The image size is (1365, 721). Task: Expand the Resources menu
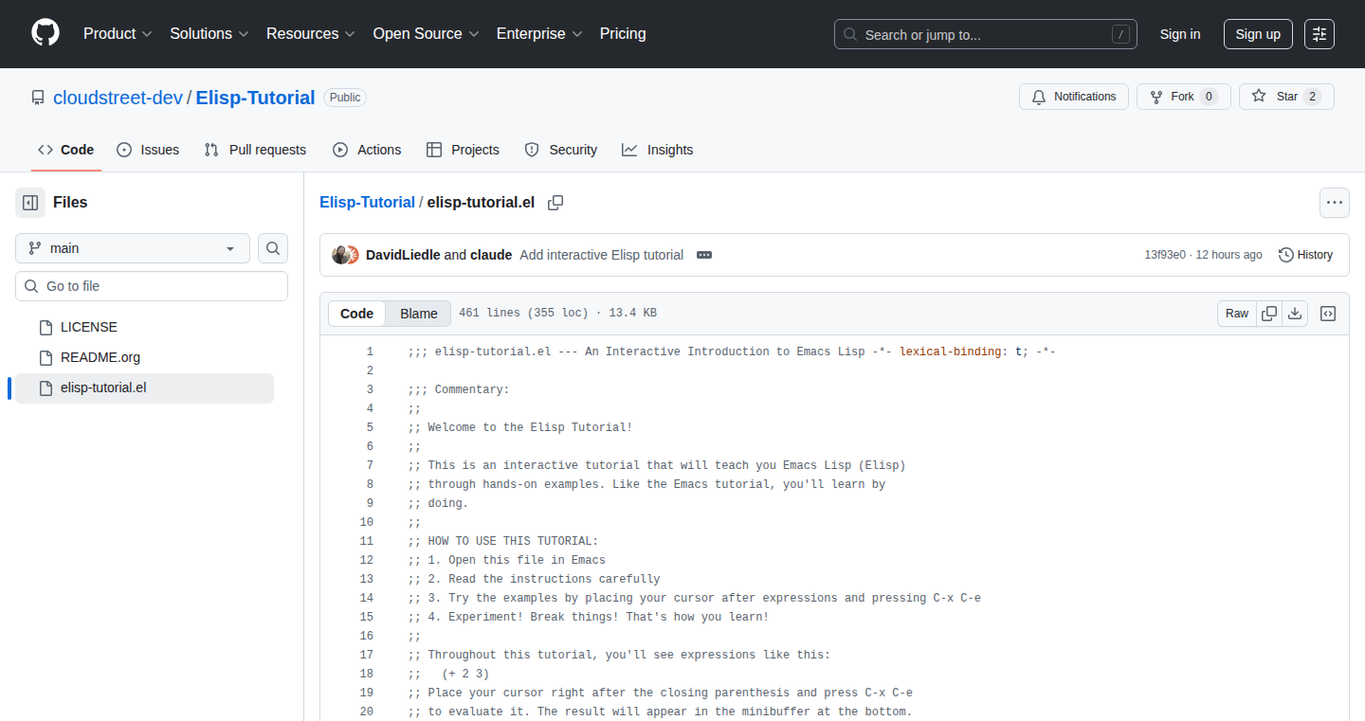(x=311, y=34)
